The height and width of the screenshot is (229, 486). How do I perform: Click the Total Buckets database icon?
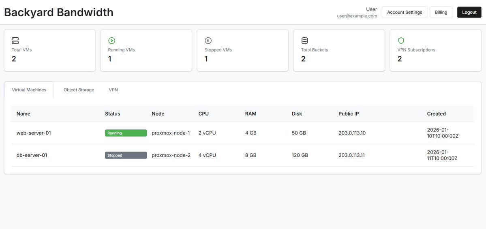click(x=305, y=41)
